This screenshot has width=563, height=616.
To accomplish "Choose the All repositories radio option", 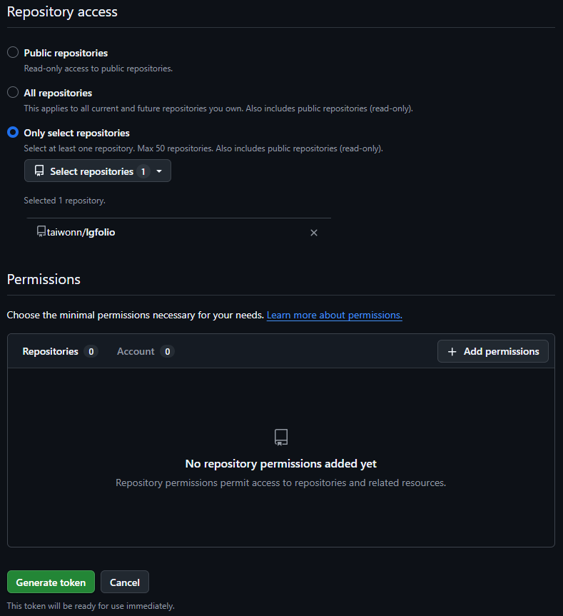I will coord(13,92).
